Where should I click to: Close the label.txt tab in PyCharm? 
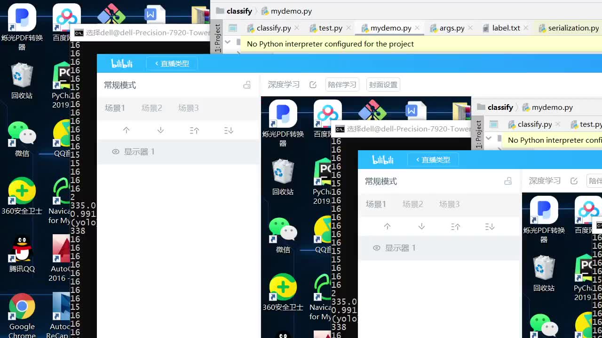click(526, 28)
